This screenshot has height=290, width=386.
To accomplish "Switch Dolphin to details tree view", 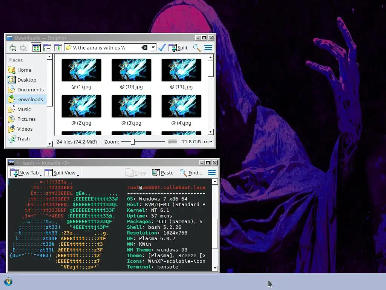I will (58, 48).
